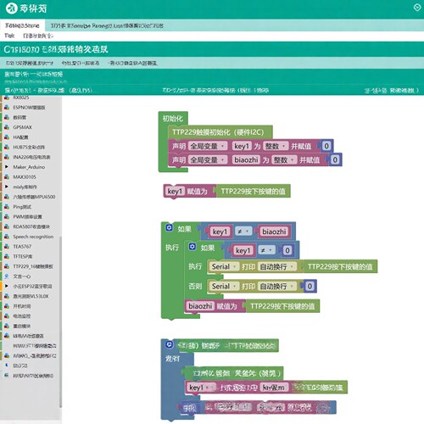Screen dimensions: 424x424
Task: Open the Serial dropdown in the 否则 print block
Action: tap(224, 287)
